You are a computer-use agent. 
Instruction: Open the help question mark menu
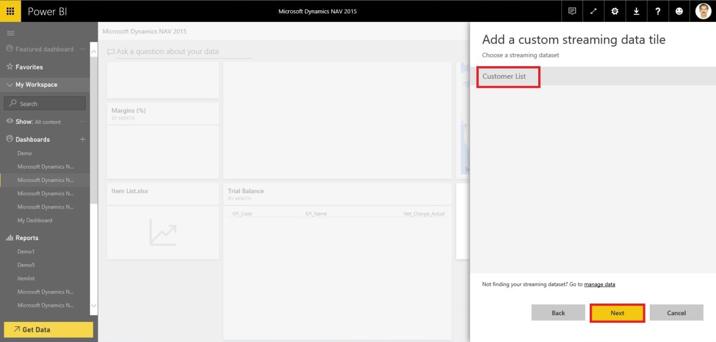pos(658,11)
